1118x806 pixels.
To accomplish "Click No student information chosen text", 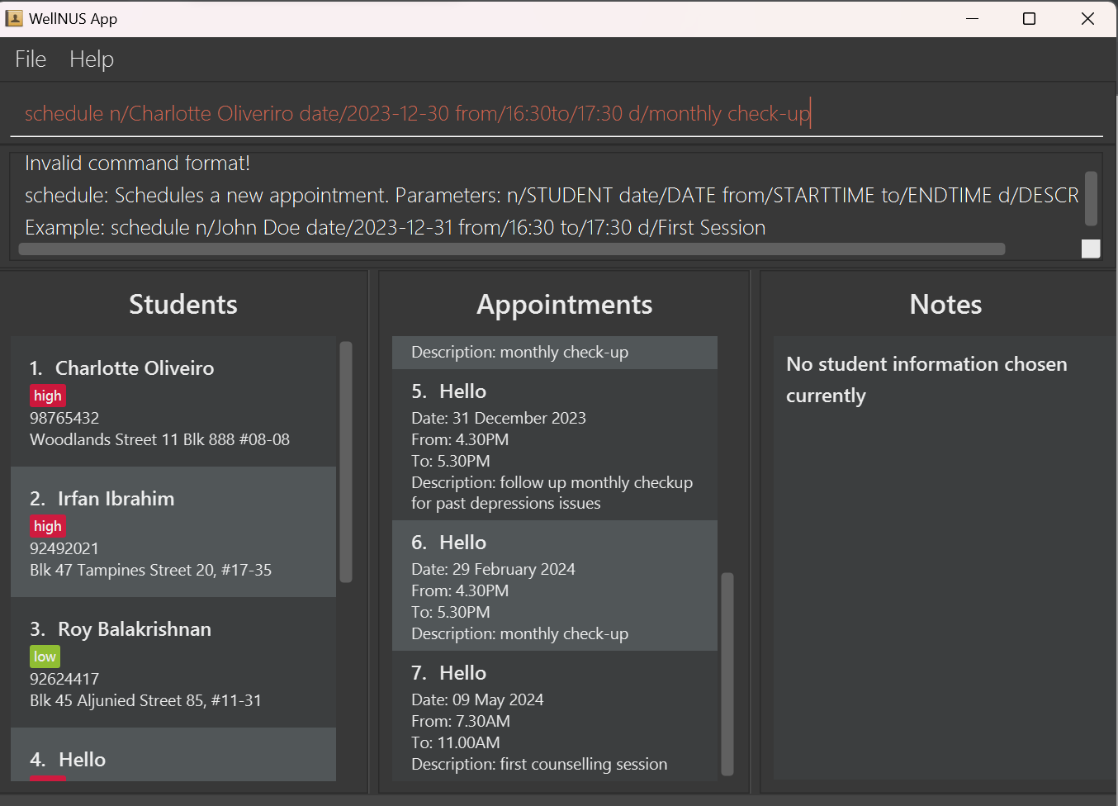I will coord(926,380).
